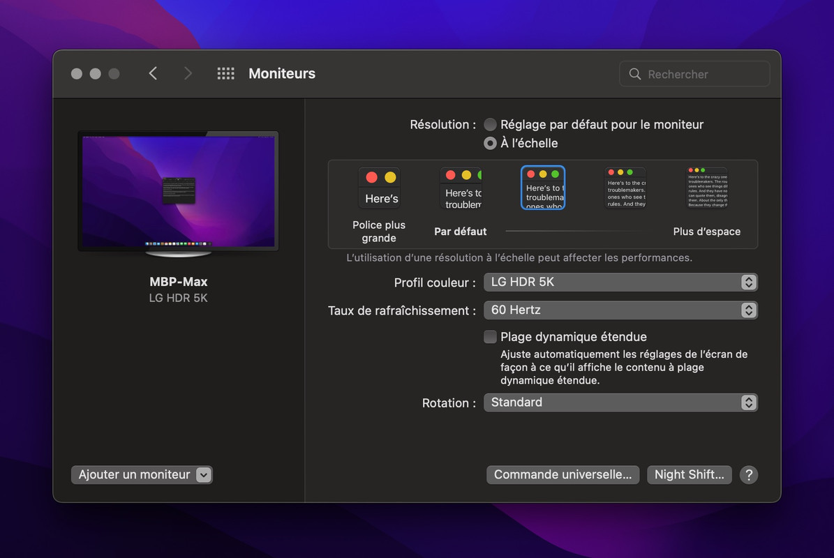Choose the highlighted middle resolution thumbnail
Image resolution: width=834 pixels, height=558 pixels.
tap(542, 188)
